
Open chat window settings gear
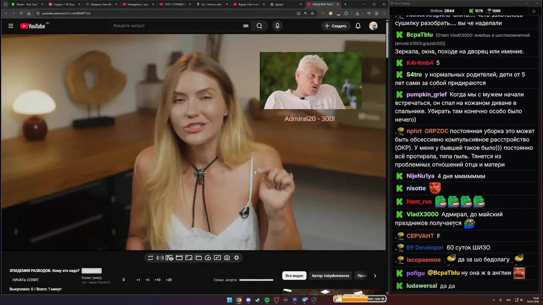coord(533,11)
